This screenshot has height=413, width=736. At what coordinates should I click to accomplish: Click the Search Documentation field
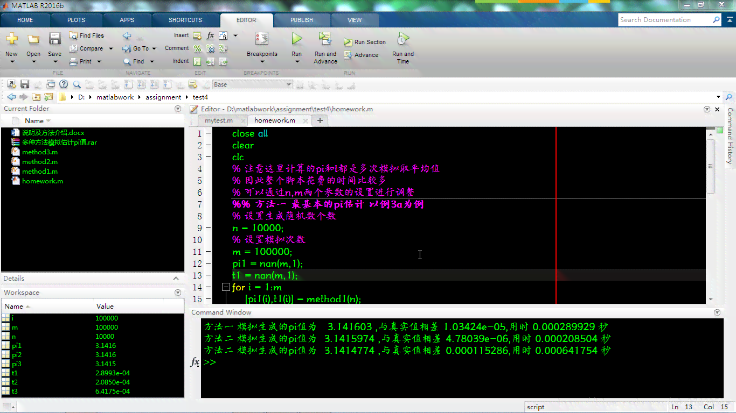coord(665,20)
